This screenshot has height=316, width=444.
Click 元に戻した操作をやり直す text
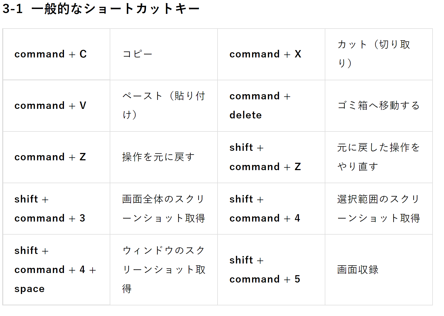point(379,157)
